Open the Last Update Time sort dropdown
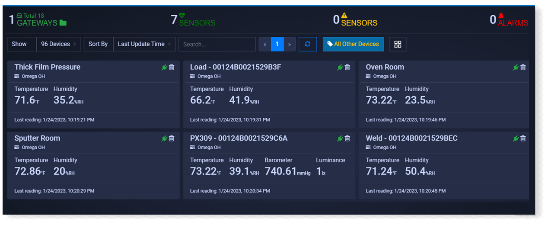The image size is (548, 225). [x=144, y=44]
